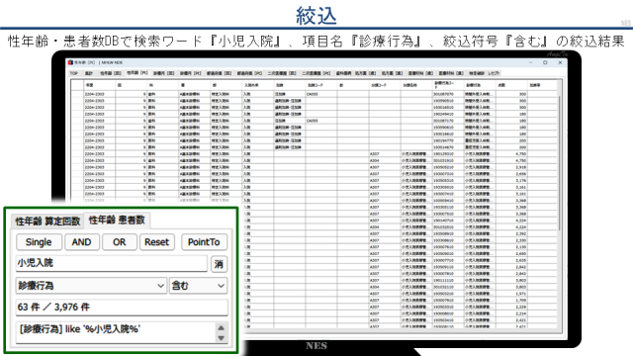Click the Reset button
633x356 pixels.
point(156,242)
